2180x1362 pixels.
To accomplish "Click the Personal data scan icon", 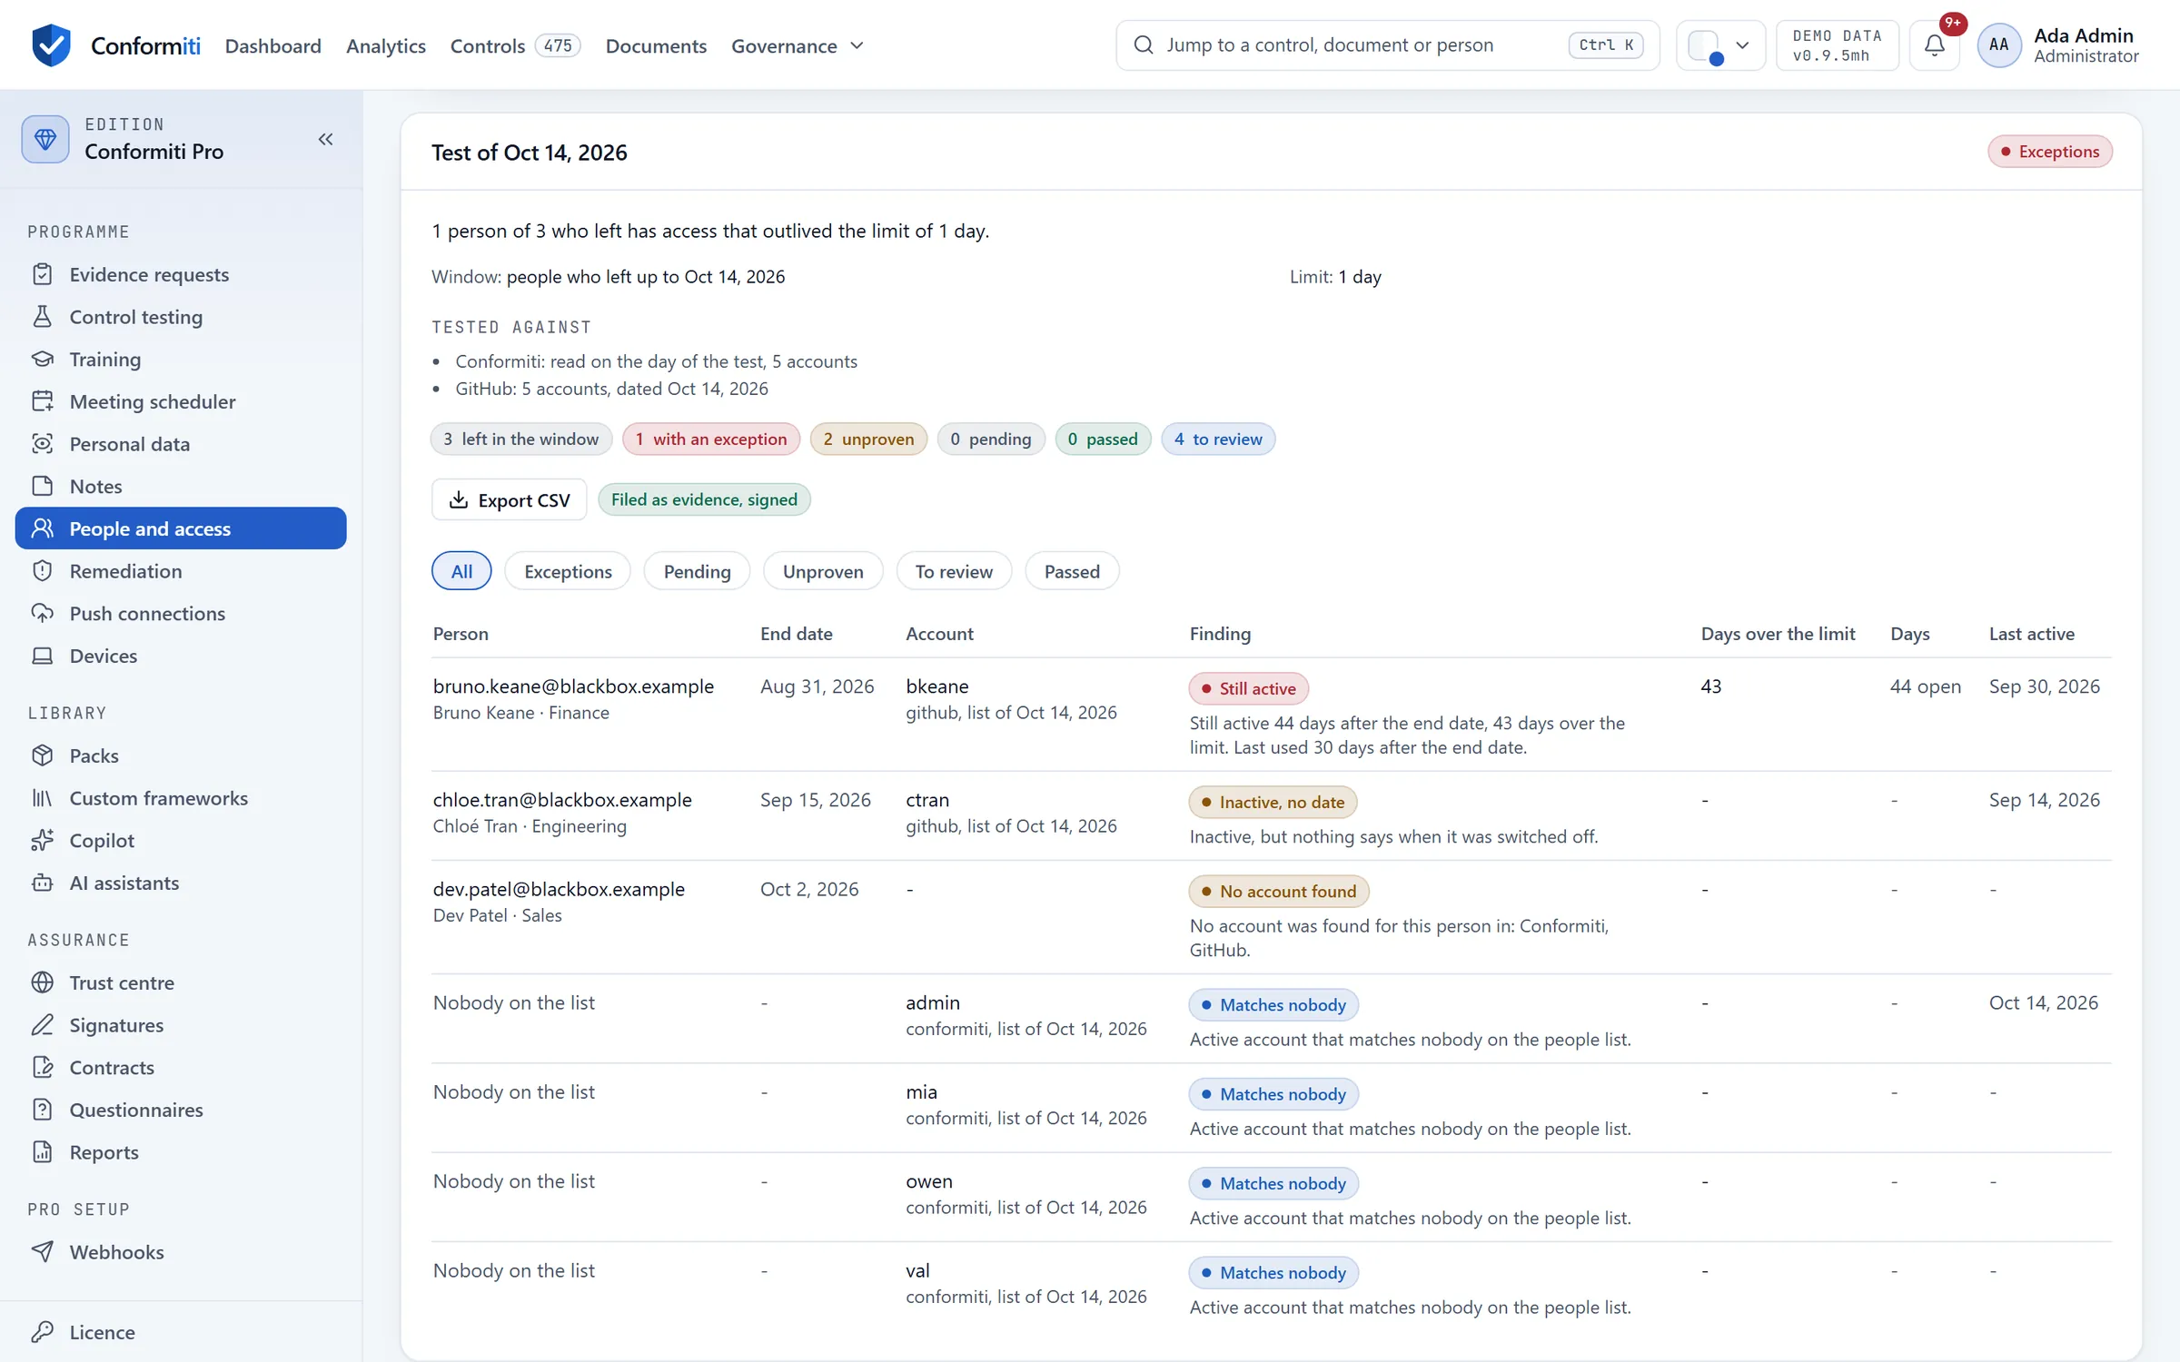I will [x=43, y=444].
